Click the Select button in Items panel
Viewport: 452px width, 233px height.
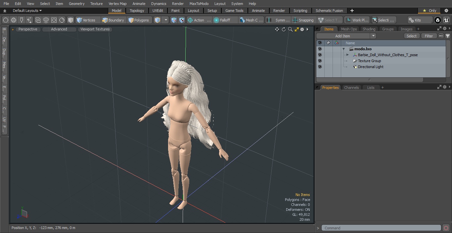pyautogui.click(x=412, y=36)
